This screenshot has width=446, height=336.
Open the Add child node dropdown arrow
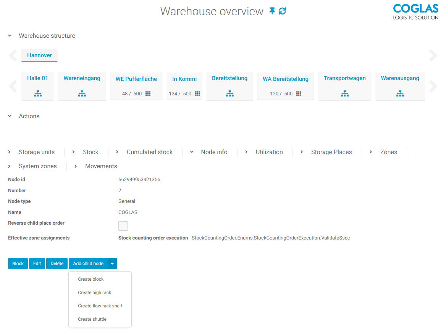pyautogui.click(x=112, y=264)
